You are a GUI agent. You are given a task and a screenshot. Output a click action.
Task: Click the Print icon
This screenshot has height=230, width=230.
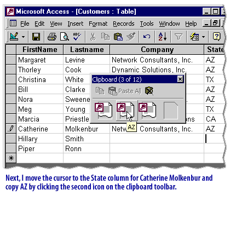52,37
